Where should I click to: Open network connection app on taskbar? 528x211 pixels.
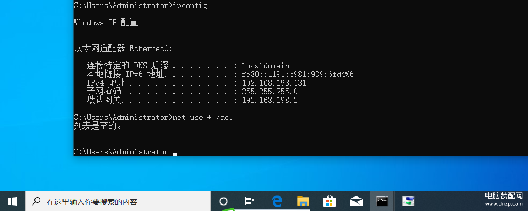click(x=408, y=201)
